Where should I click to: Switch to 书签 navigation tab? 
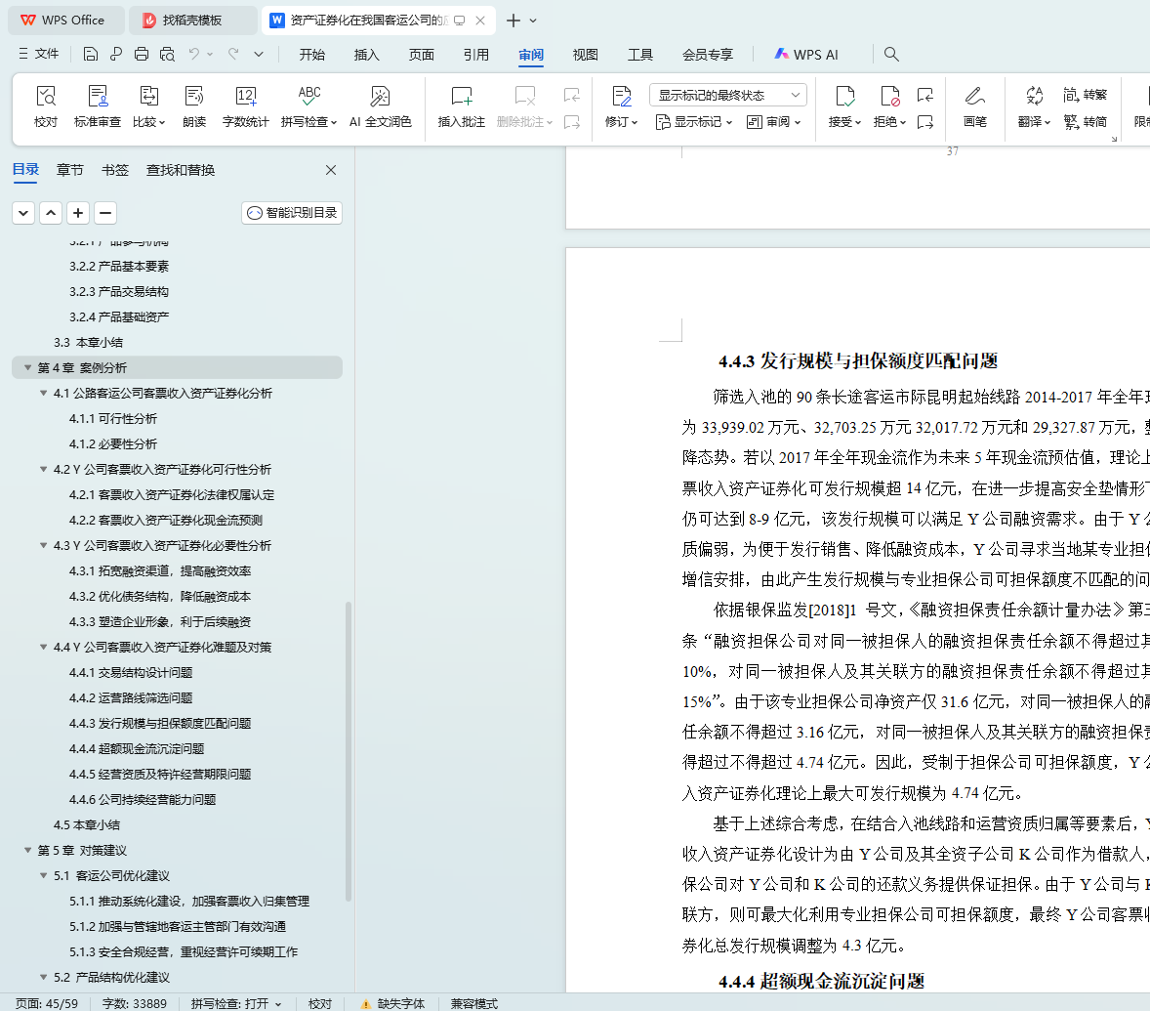(115, 170)
